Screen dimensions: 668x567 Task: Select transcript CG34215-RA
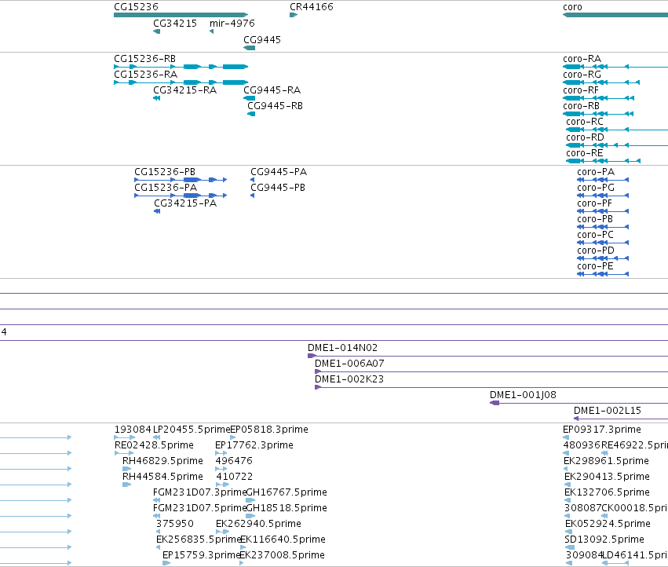pyautogui.click(x=157, y=98)
